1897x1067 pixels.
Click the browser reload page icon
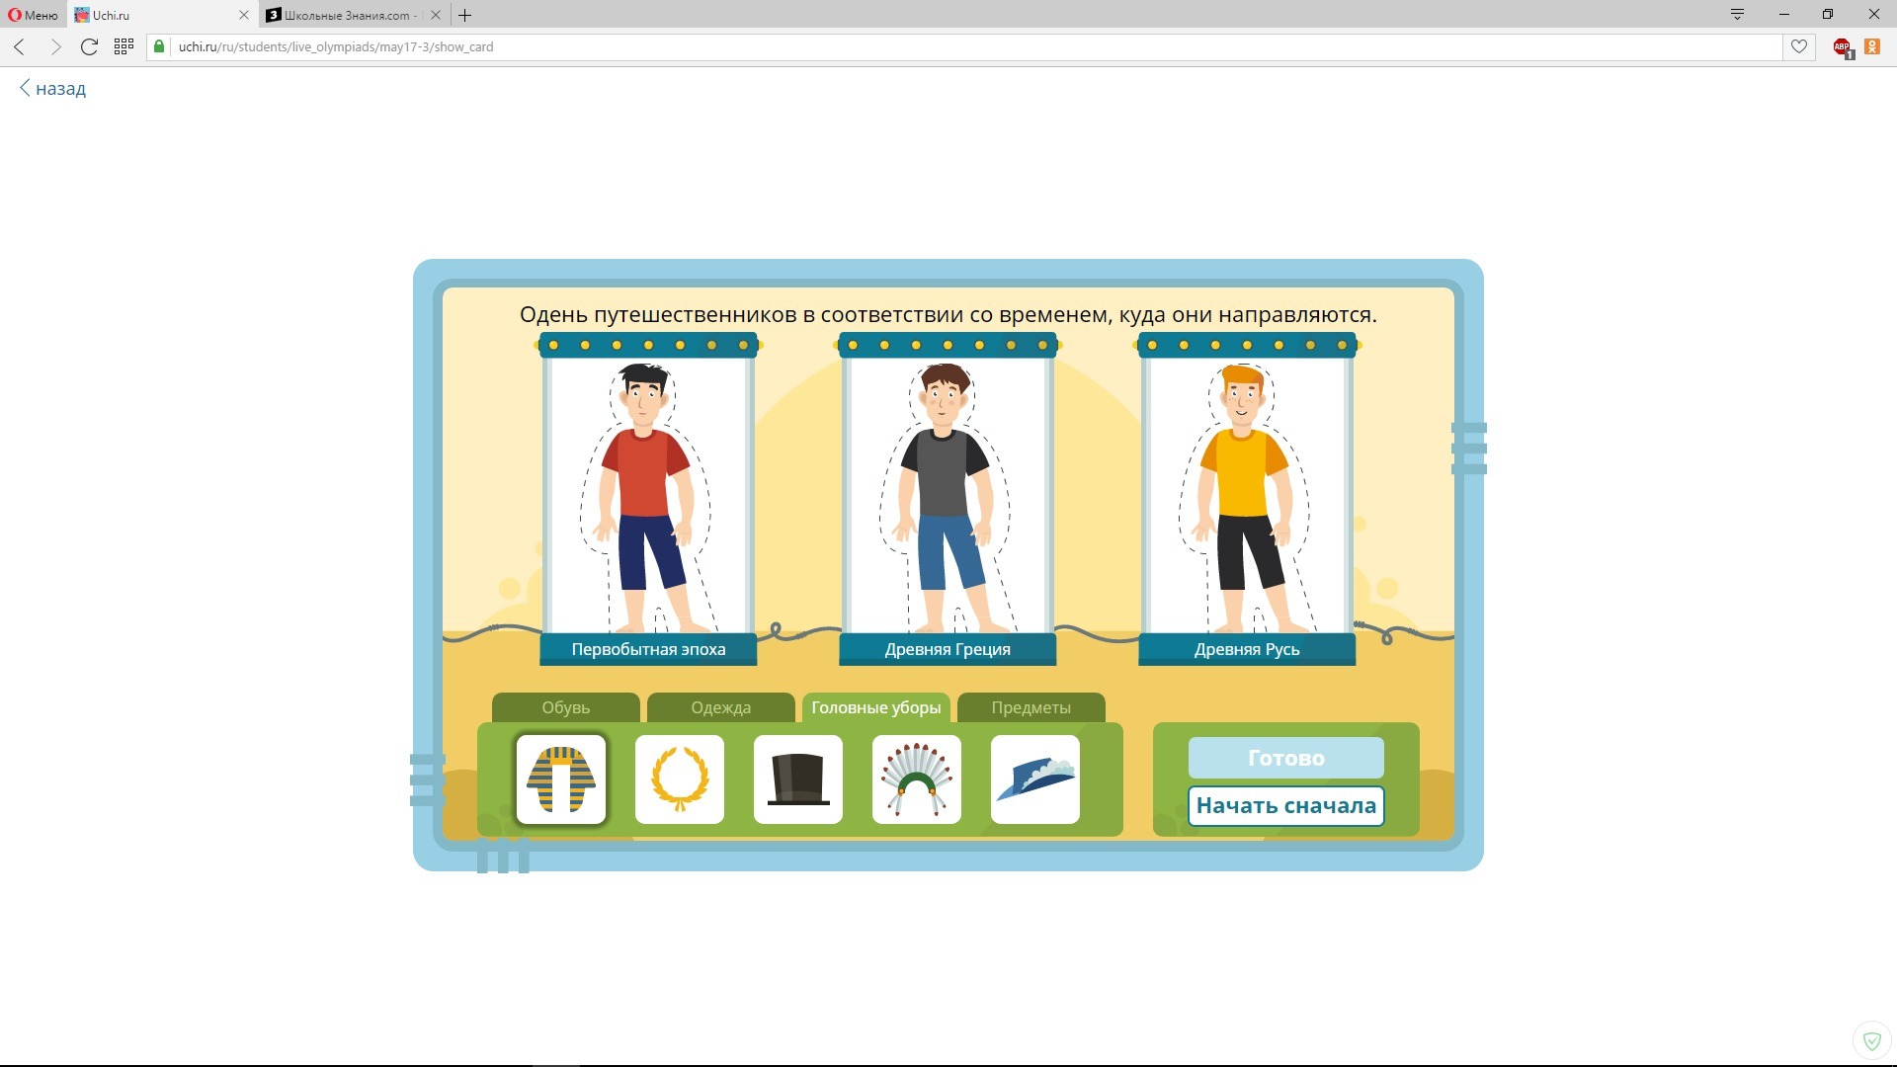click(x=89, y=46)
